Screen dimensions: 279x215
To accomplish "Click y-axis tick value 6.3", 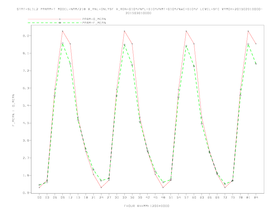I will tap(26, 88).
